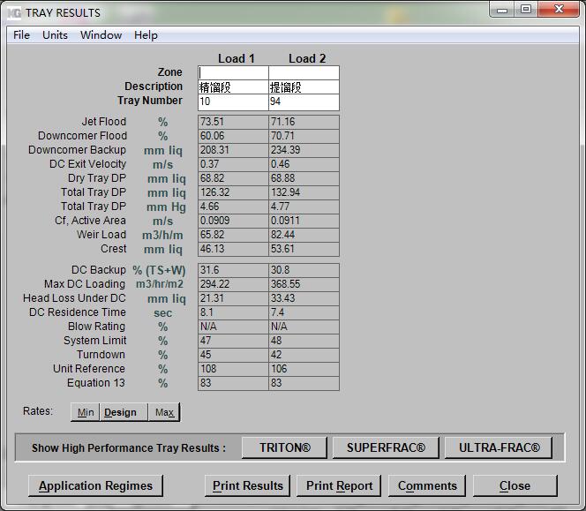Click Tray Number field showing 10

[233, 101]
